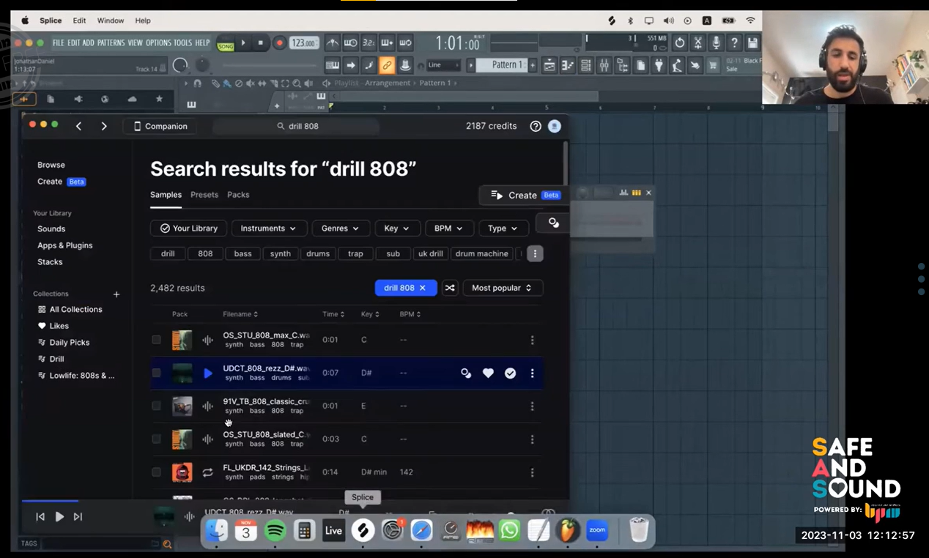
Task: Click the Create Beta button at top right
Action: click(x=525, y=195)
